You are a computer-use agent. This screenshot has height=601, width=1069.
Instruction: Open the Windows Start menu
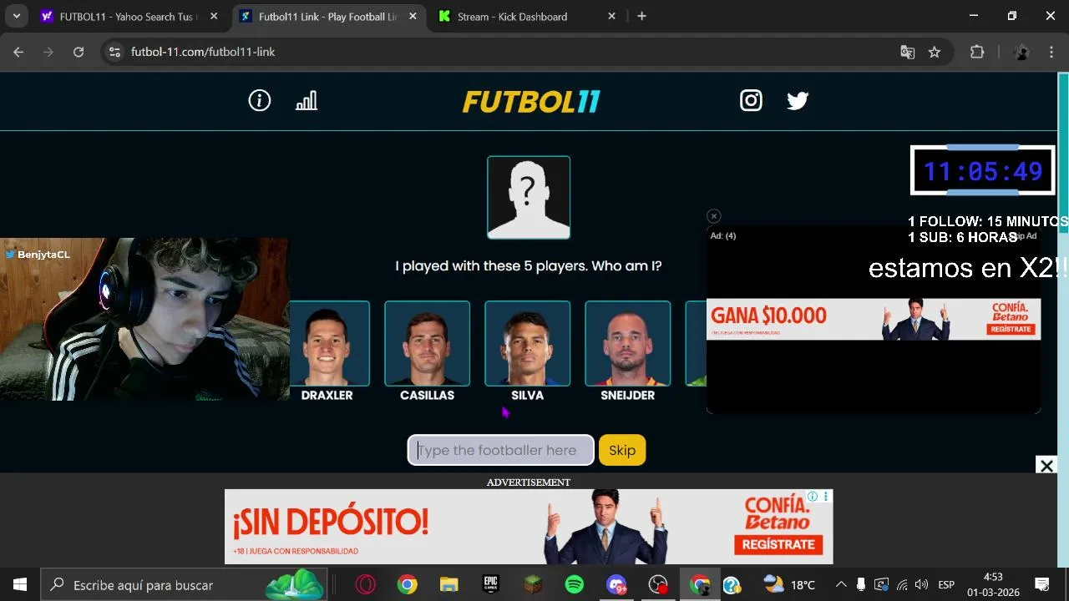tap(20, 585)
